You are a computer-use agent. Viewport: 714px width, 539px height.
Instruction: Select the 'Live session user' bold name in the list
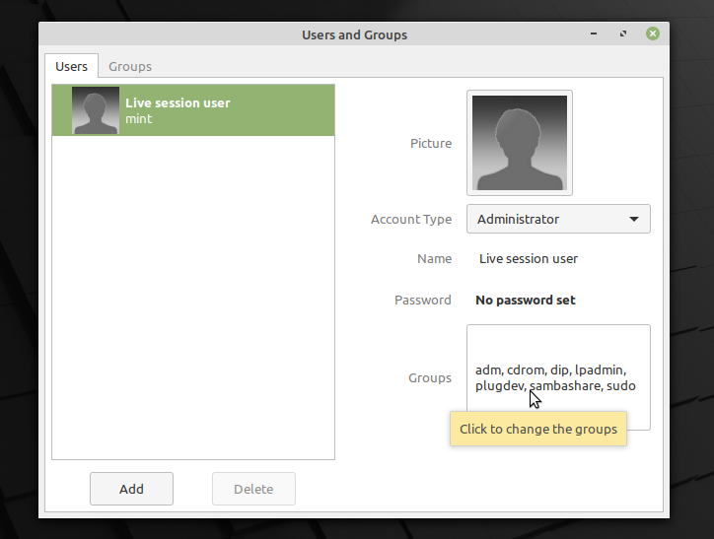click(x=178, y=102)
